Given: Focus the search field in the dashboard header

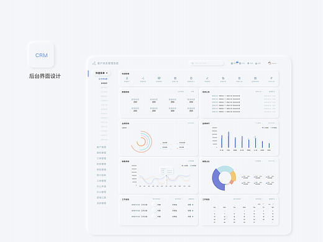Looking at the screenshot, I should [x=206, y=63].
